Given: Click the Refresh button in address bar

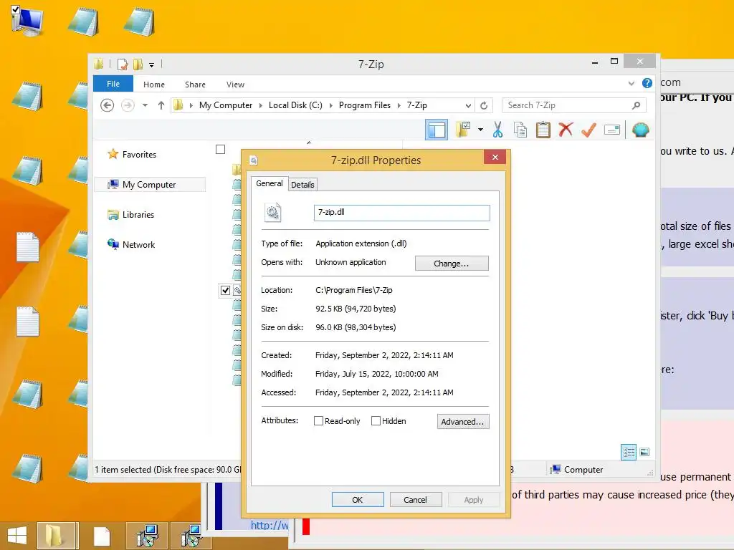Looking at the screenshot, I should coord(484,106).
